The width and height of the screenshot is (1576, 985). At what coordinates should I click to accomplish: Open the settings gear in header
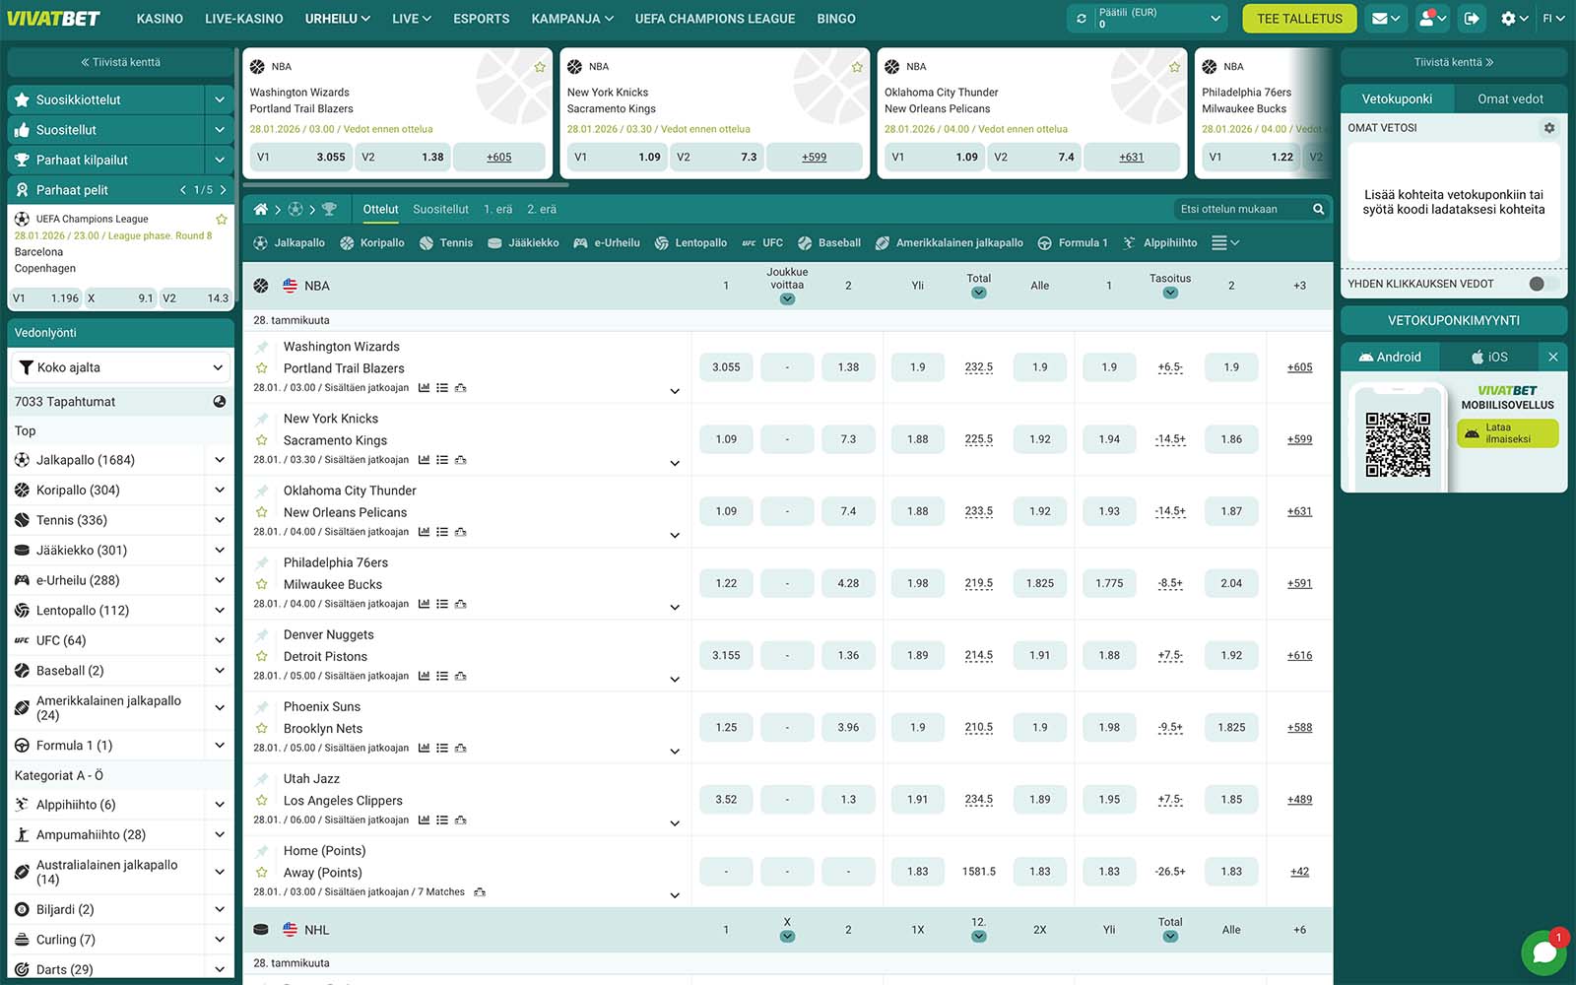point(1514,19)
